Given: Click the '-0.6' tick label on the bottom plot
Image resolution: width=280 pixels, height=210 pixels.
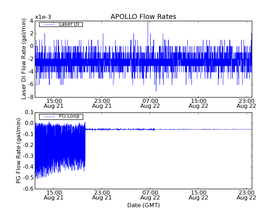Looking at the screenshot, I should click(28, 189).
